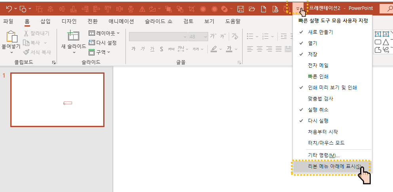Open the 도움말 tab

[x=233, y=21]
